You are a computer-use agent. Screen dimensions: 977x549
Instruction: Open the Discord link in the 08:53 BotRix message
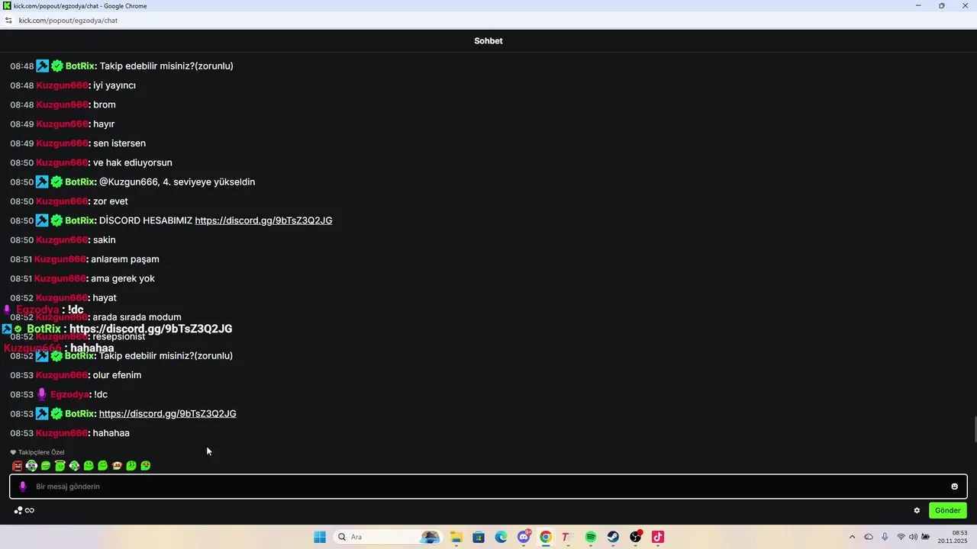tap(167, 413)
